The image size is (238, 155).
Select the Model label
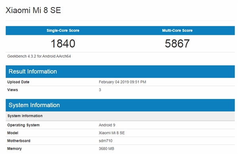coord(13,133)
